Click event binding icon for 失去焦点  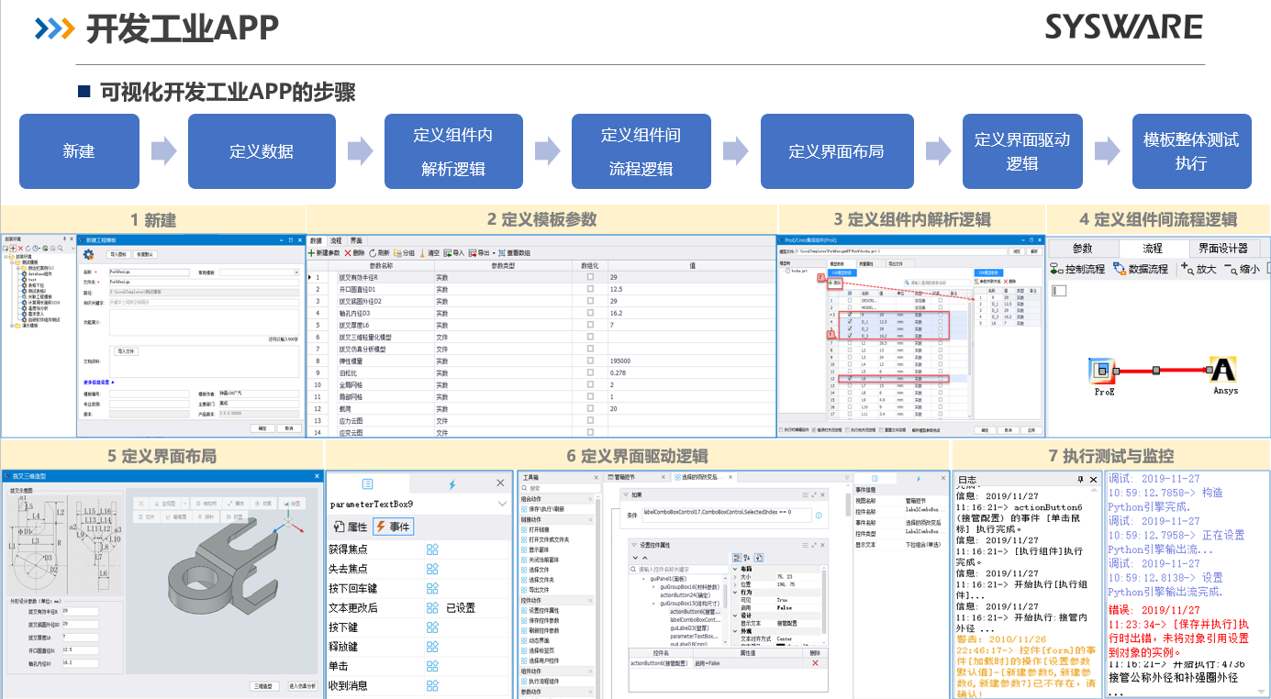point(432,569)
